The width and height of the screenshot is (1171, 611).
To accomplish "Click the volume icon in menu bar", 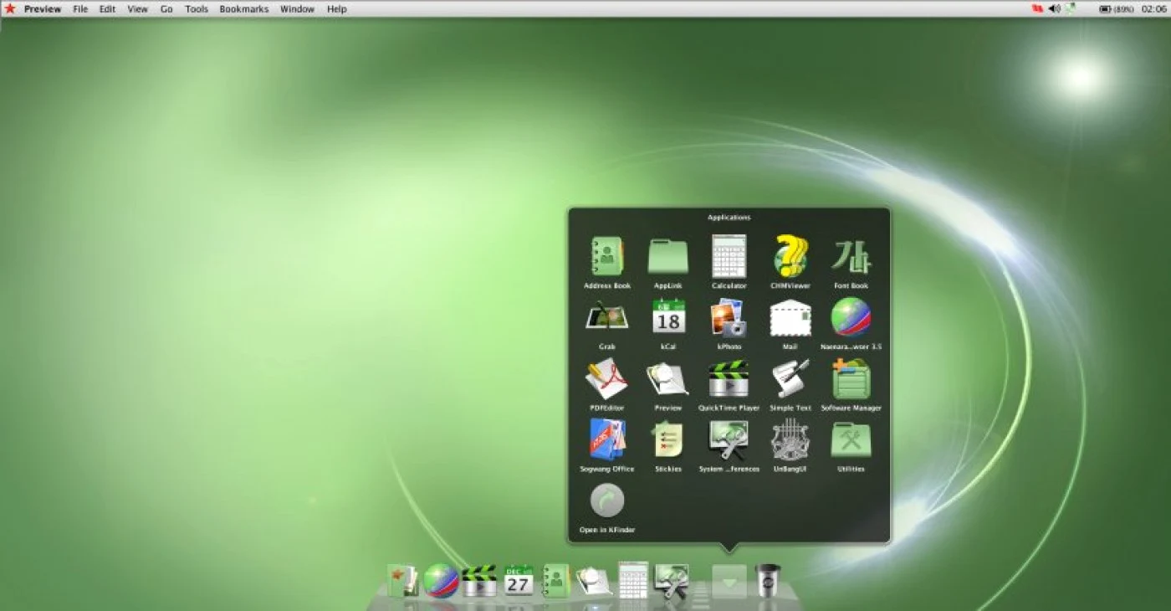I will [1055, 8].
